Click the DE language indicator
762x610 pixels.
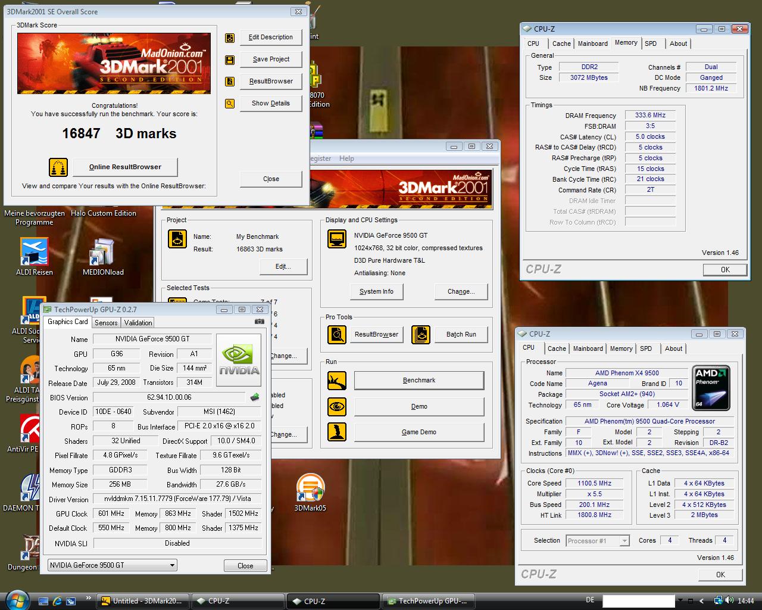pyautogui.click(x=590, y=600)
